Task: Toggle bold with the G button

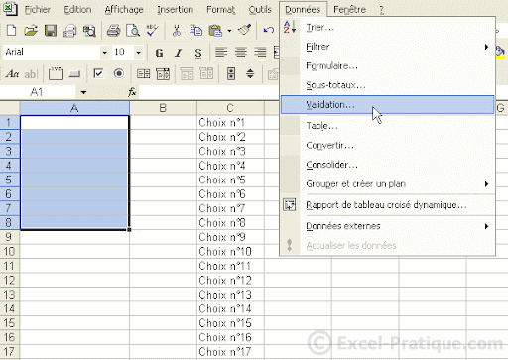Action: tap(160, 53)
